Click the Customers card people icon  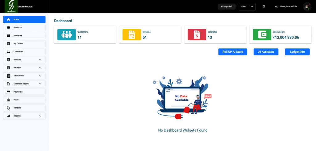pos(66,35)
